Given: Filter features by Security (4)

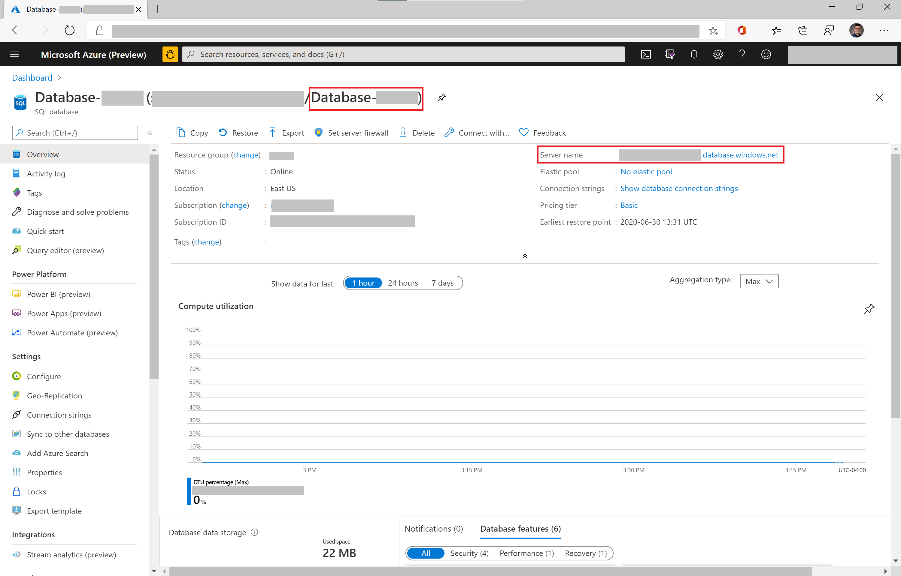Looking at the screenshot, I should point(469,553).
